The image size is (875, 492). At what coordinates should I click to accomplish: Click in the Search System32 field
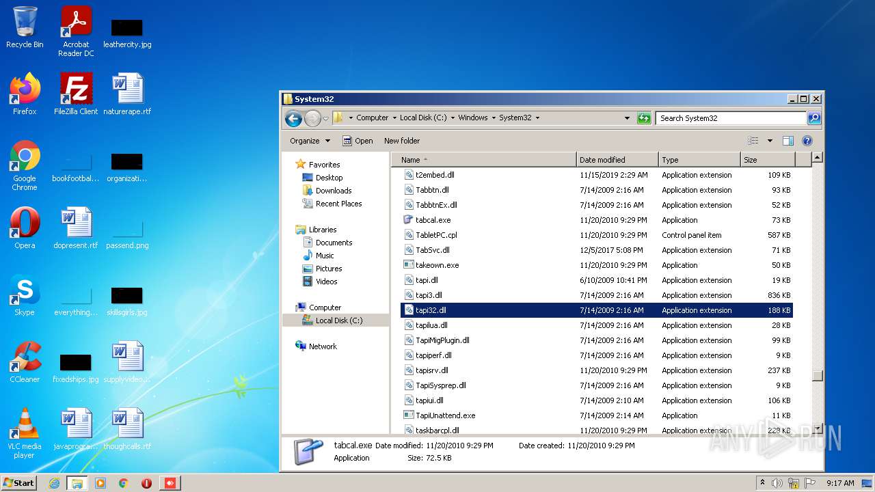(x=731, y=118)
